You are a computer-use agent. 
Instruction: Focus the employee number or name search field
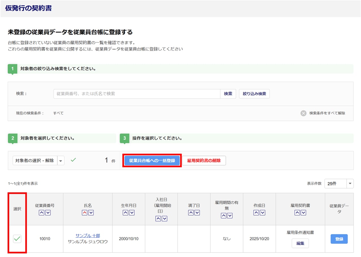click(x=137, y=94)
